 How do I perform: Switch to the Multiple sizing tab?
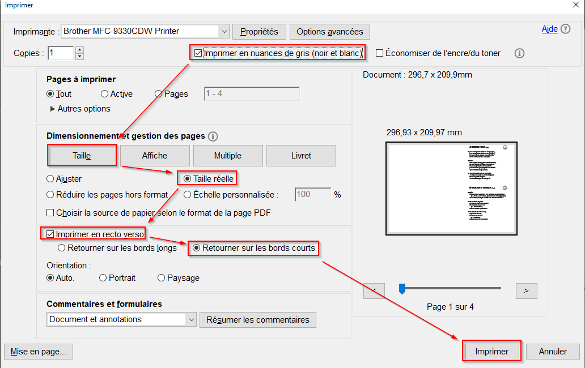pyautogui.click(x=228, y=156)
